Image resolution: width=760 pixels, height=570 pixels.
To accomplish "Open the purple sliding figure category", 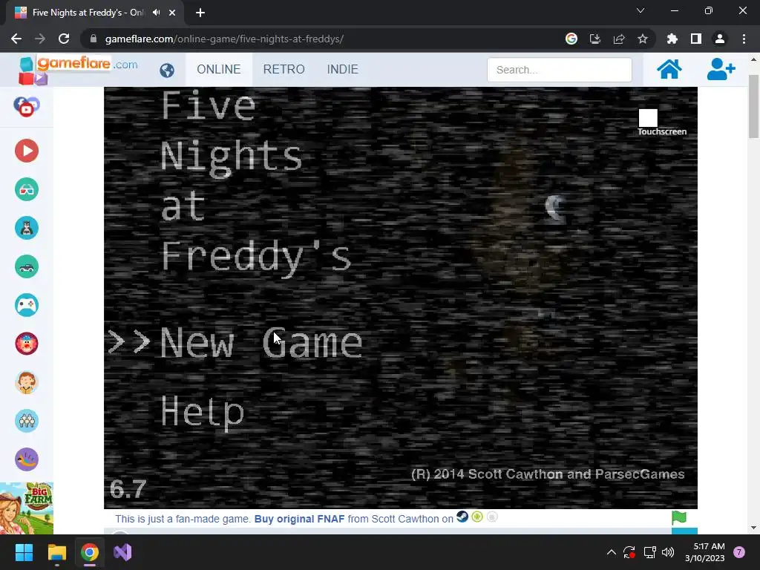I will (x=27, y=459).
